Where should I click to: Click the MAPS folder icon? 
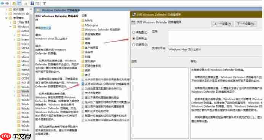point(83,20)
